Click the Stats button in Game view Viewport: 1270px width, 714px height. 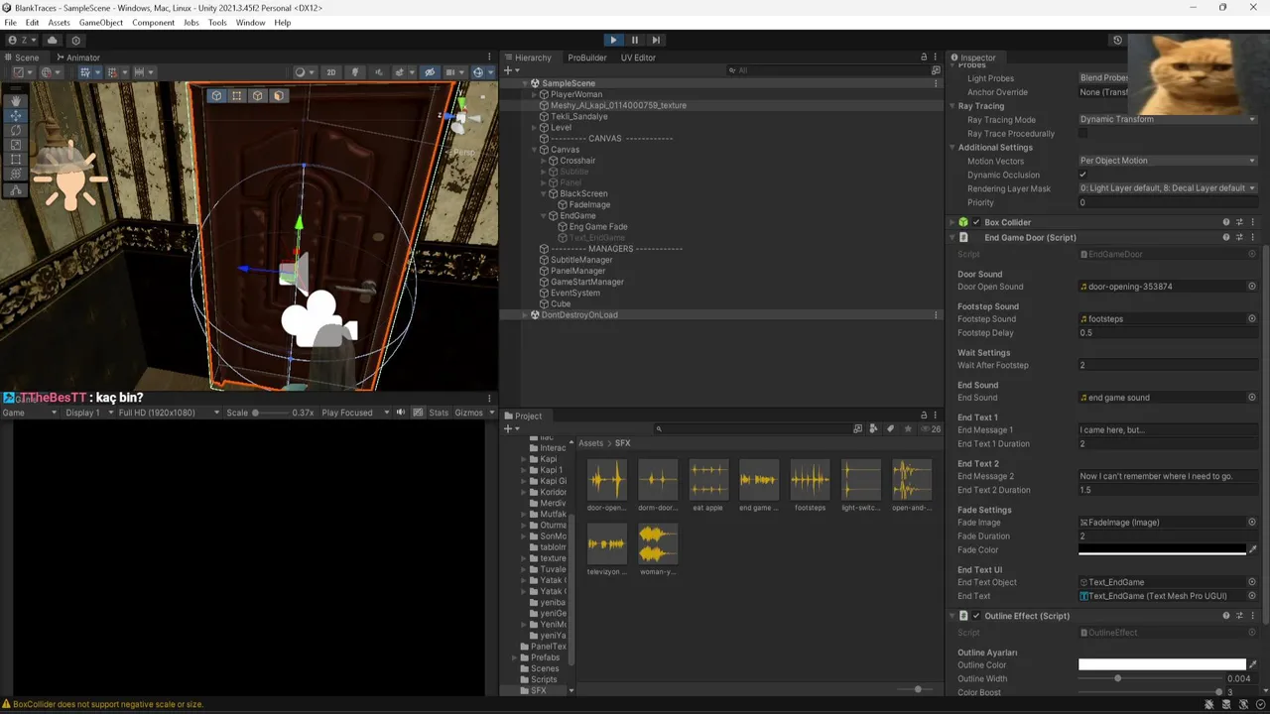click(439, 413)
